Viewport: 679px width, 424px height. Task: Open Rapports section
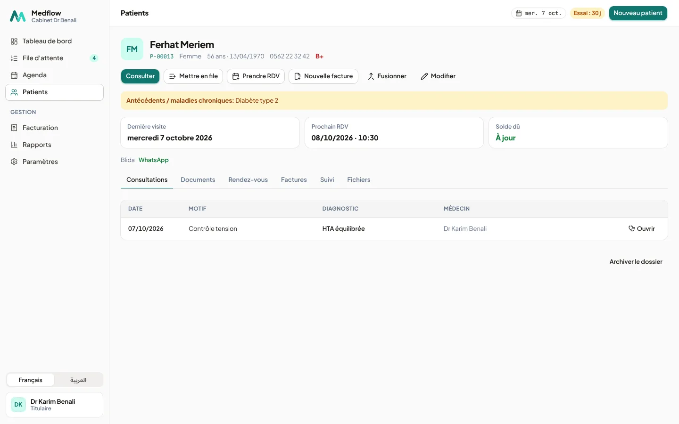point(54,145)
